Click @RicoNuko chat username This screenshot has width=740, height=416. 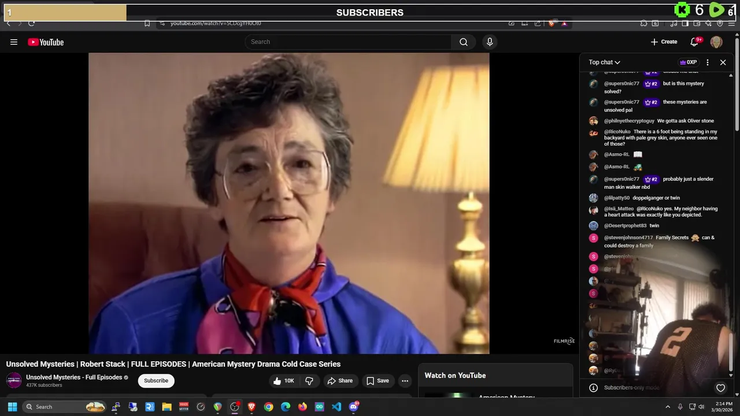point(617,132)
